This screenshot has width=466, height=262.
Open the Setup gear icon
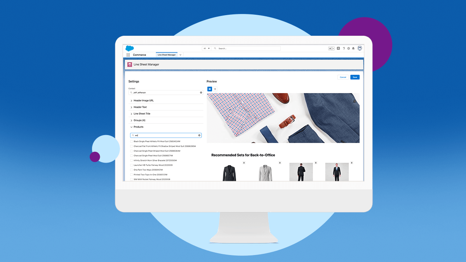348,48
